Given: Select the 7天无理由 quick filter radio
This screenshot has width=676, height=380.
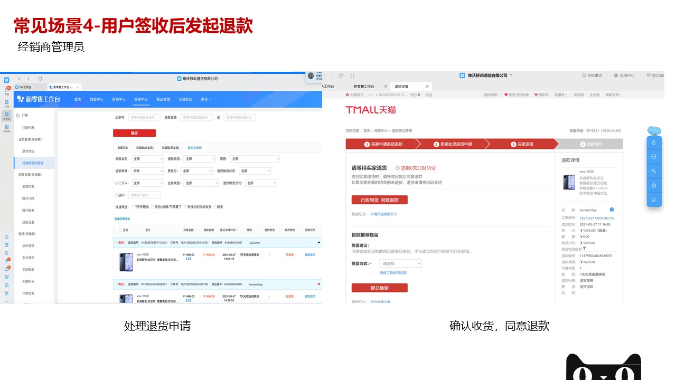Looking at the screenshot, I should coord(133,207).
